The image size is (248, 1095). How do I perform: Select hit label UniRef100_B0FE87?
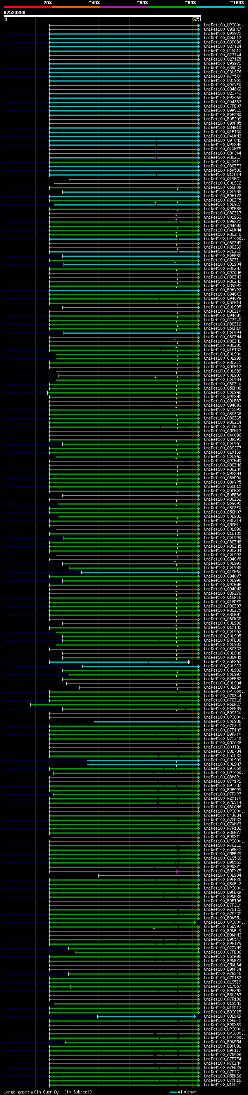222,679
